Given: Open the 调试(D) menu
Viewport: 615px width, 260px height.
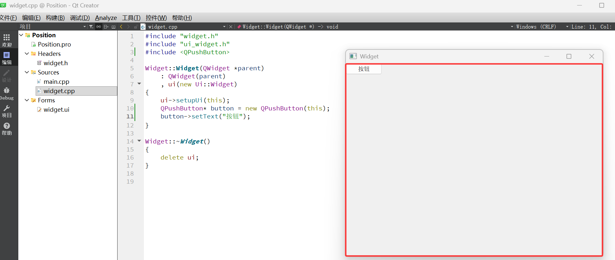Looking at the screenshot, I should [80, 18].
